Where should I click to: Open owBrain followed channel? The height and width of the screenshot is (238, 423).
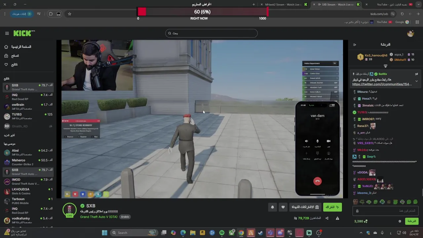(28, 106)
